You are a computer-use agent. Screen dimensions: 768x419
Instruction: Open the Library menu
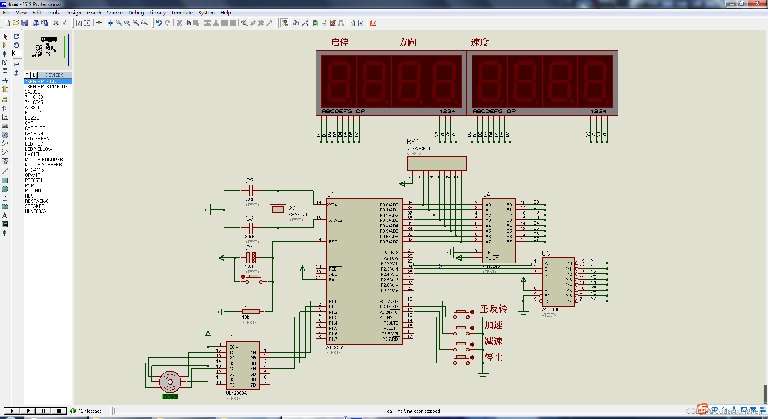[x=158, y=12]
